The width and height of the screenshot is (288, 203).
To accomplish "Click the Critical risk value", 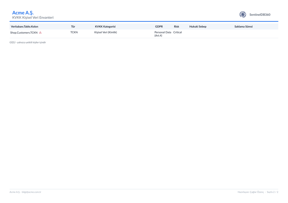I will (177, 32).
